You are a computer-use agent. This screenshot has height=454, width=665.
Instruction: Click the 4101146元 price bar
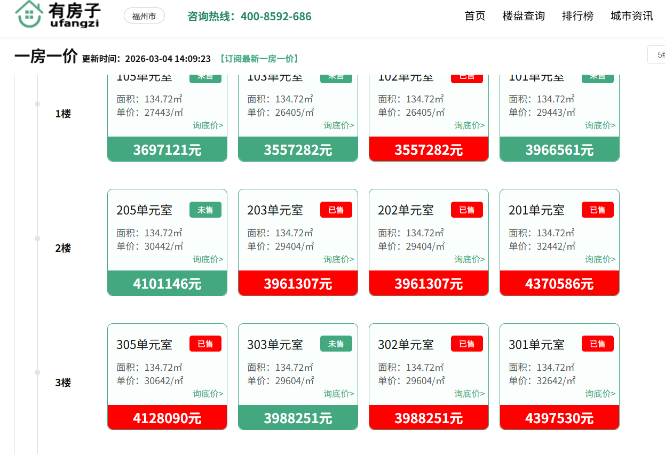[167, 283]
